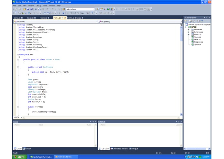Screen dimensions: 224x159
Task: Expand the References folder node
Action: tap(189, 32)
